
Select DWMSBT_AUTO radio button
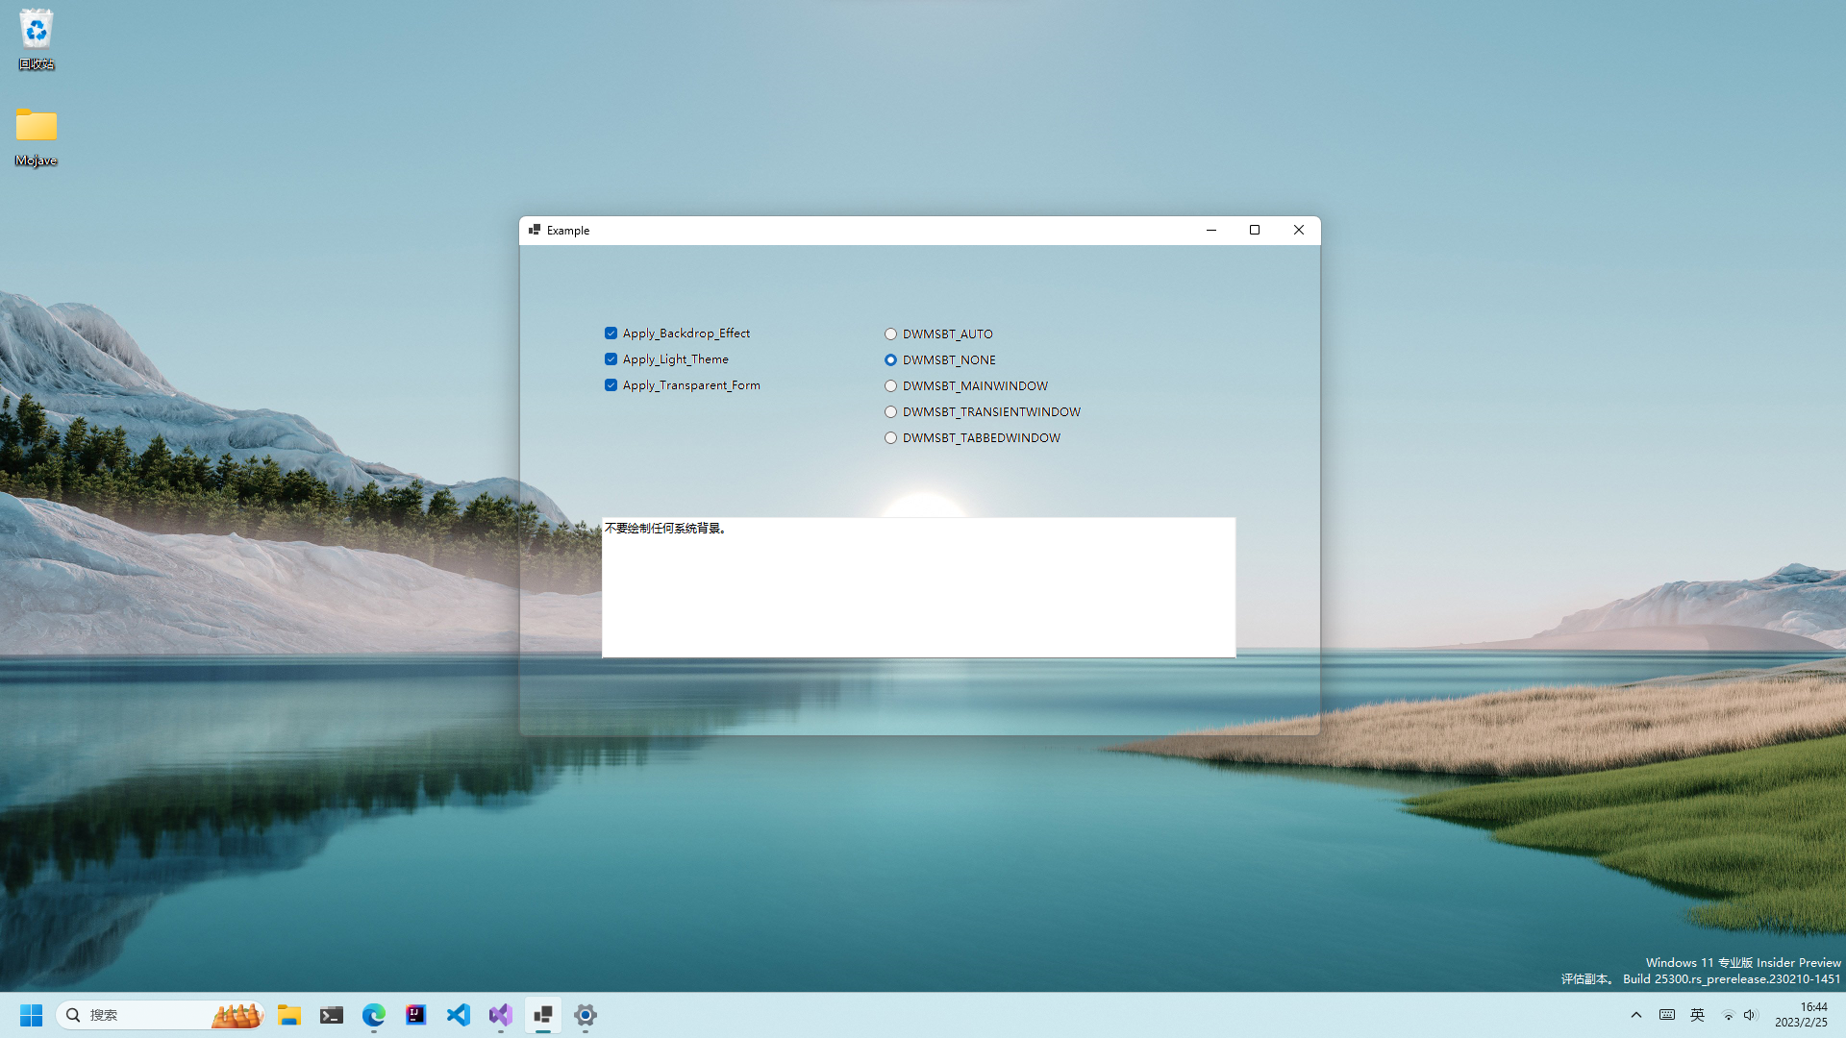(890, 334)
